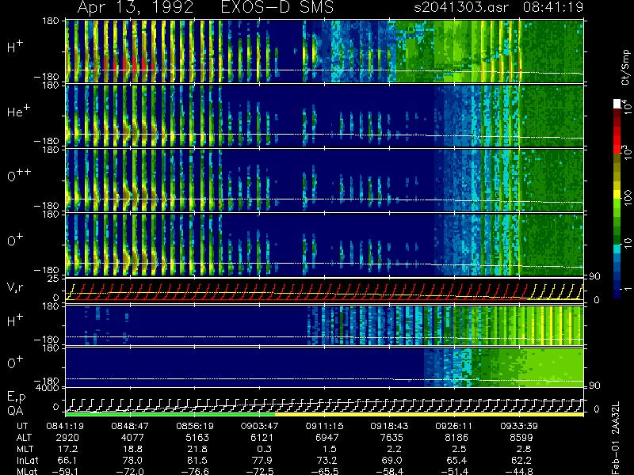Screen dimensions: 634x475
Task: Click the 'UT' row label
Action: pos(23,426)
